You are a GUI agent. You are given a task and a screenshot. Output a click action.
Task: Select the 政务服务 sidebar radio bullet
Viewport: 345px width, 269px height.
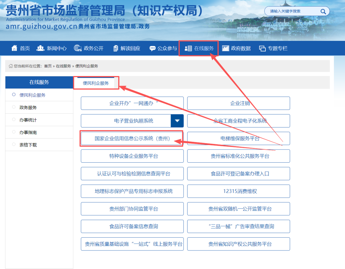(x=14, y=107)
